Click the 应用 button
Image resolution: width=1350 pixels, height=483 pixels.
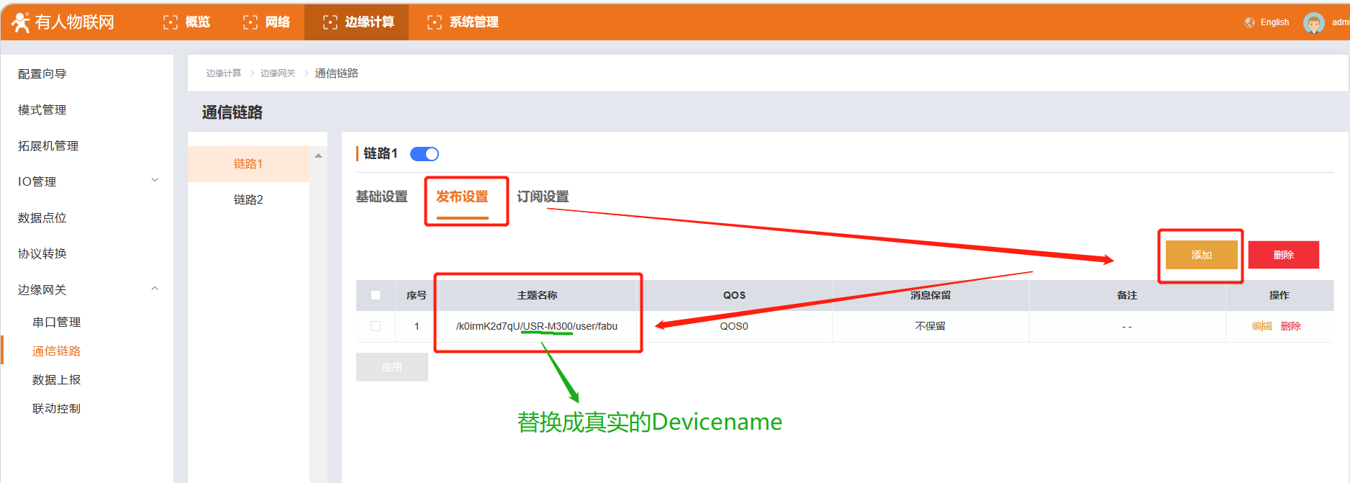tap(392, 367)
